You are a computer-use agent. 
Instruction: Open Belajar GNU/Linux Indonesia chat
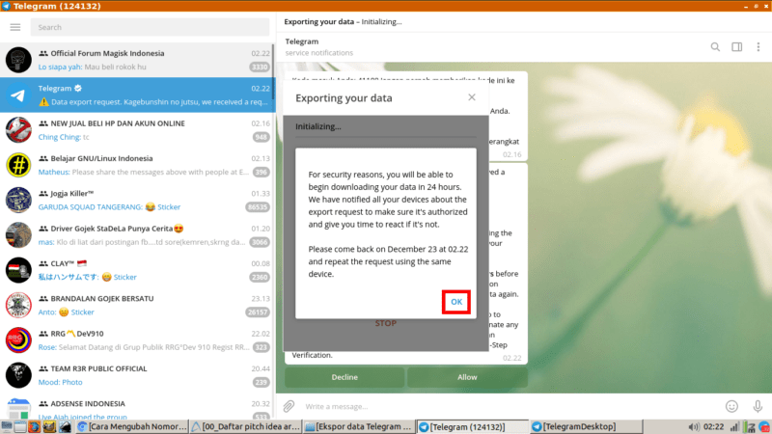137,165
